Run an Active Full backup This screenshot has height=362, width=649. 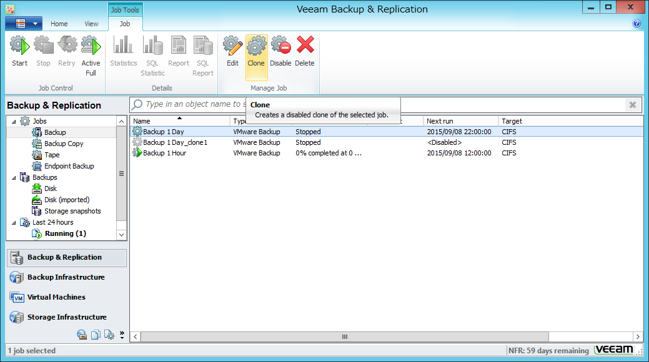point(91,56)
